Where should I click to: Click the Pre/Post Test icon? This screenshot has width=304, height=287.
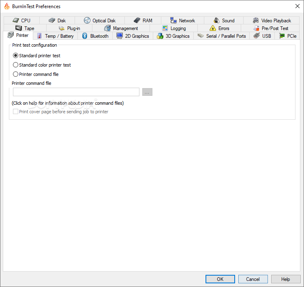coord(256,28)
